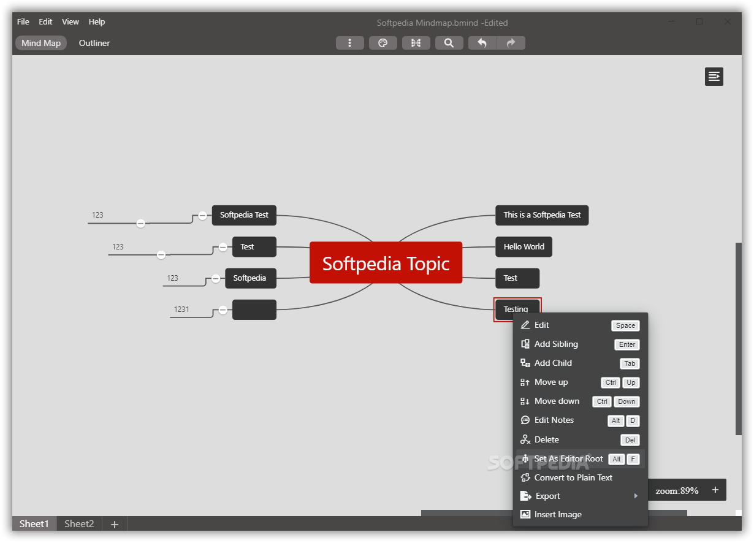The width and height of the screenshot is (754, 543).
Task: Click the Edit Notes speech bubble icon
Action: point(525,420)
